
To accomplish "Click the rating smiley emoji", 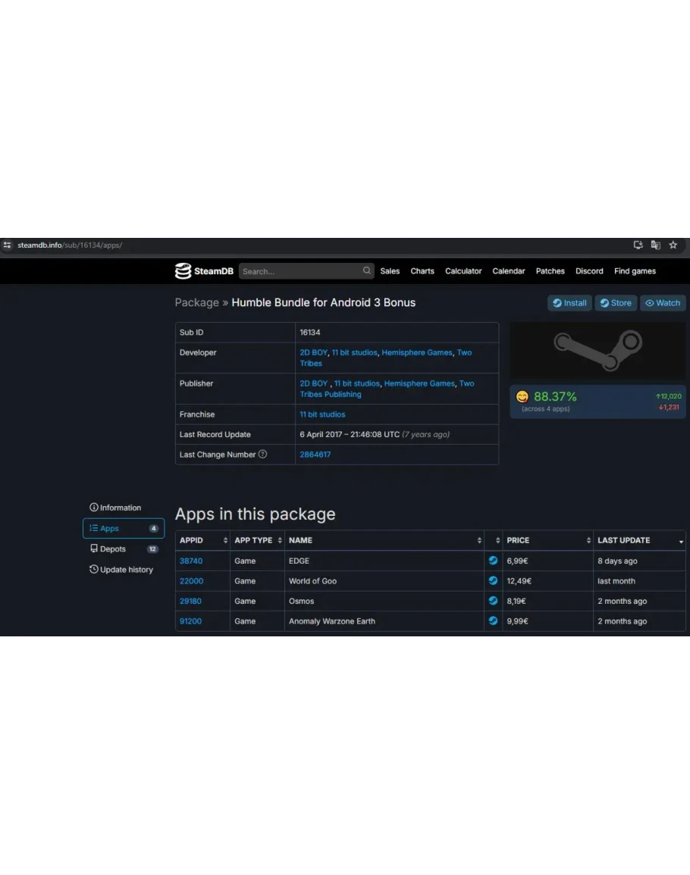I will (522, 397).
